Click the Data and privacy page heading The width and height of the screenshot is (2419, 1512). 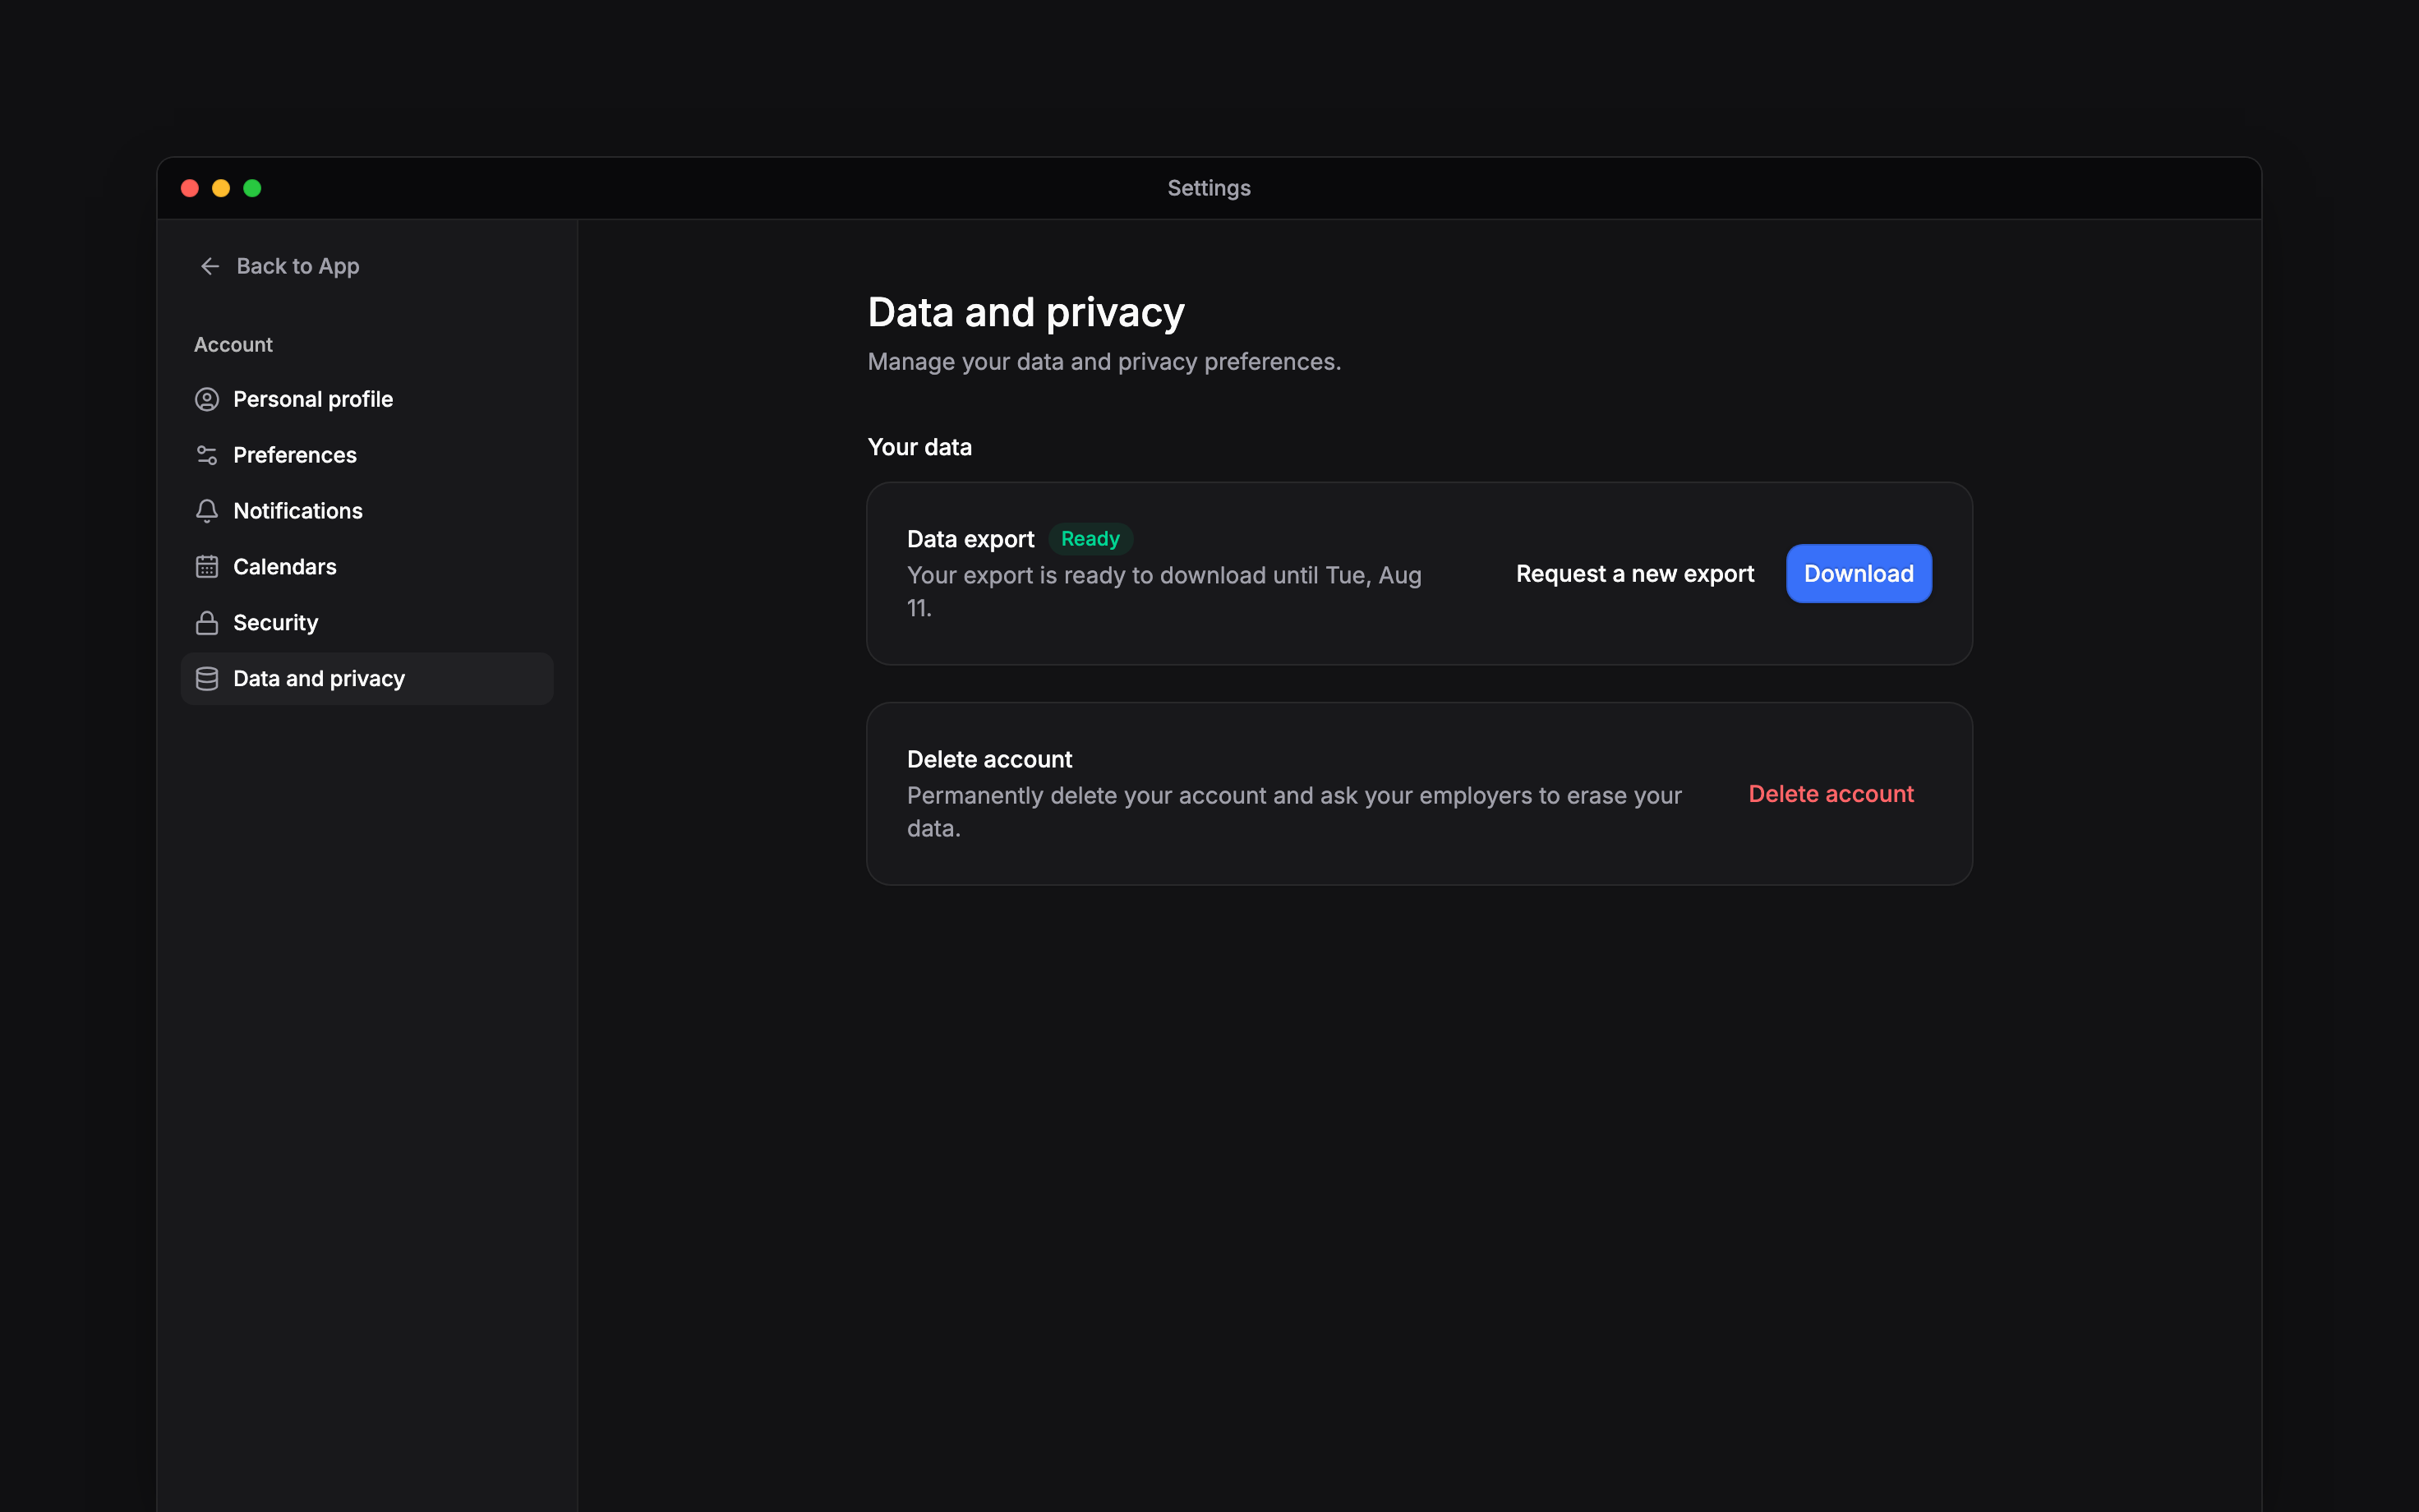[1025, 312]
